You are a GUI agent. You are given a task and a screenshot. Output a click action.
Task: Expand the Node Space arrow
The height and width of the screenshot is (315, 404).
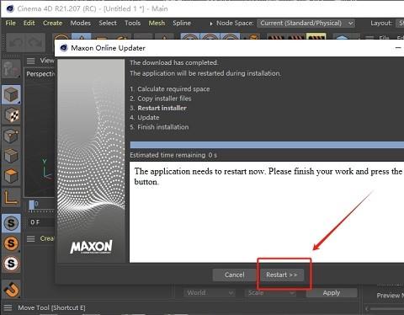pyautogui.click(x=211, y=24)
